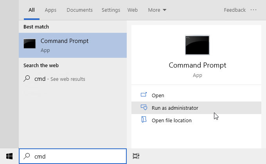Click the web search magnifier icon beside cmd
The width and height of the screenshot is (266, 164).
(x=27, y=78)
